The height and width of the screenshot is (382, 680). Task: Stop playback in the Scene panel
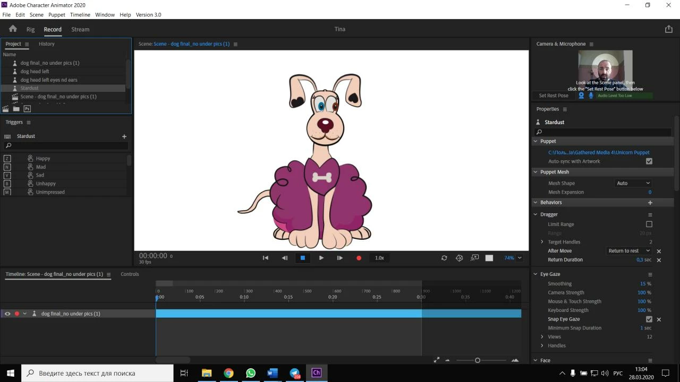tap(303, 258)
